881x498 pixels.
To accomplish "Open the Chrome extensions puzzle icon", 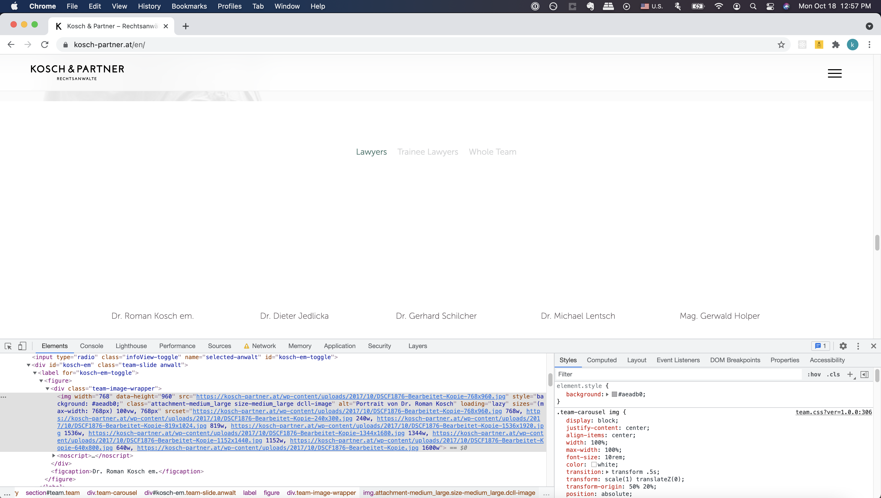I will [x=836, y=45].
